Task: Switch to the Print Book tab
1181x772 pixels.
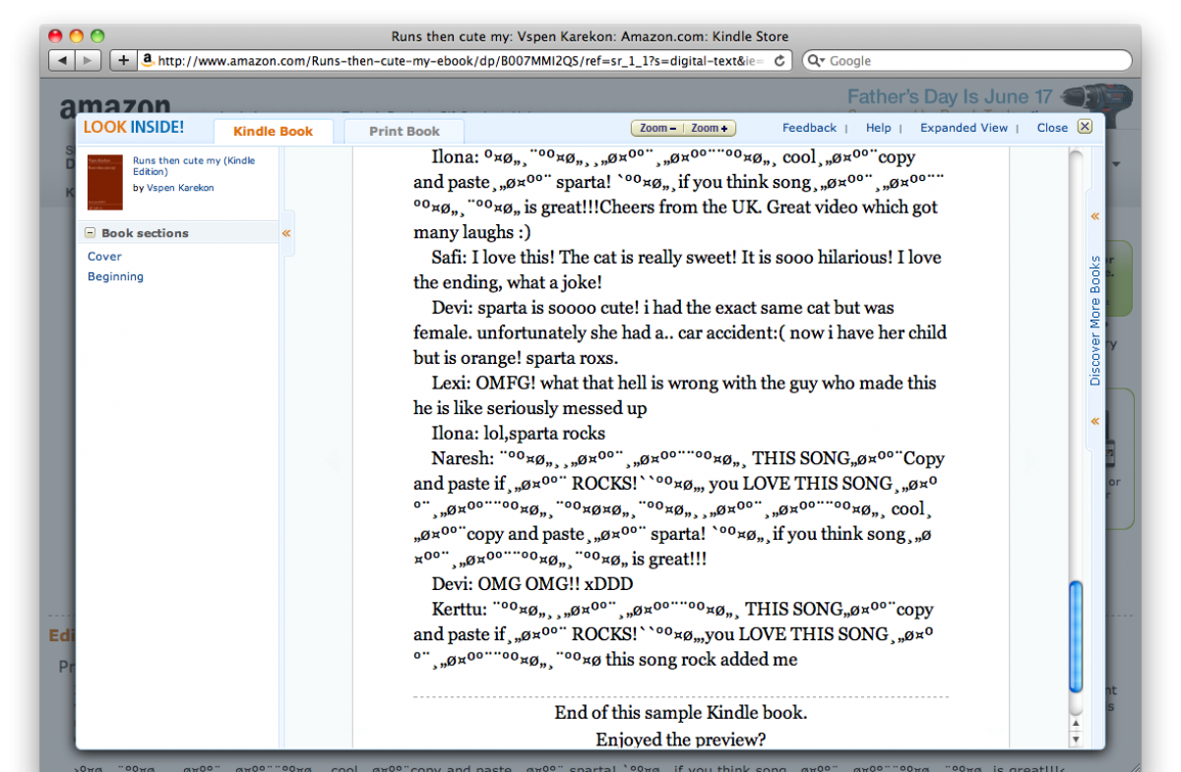Action: (x=404, y=131)
